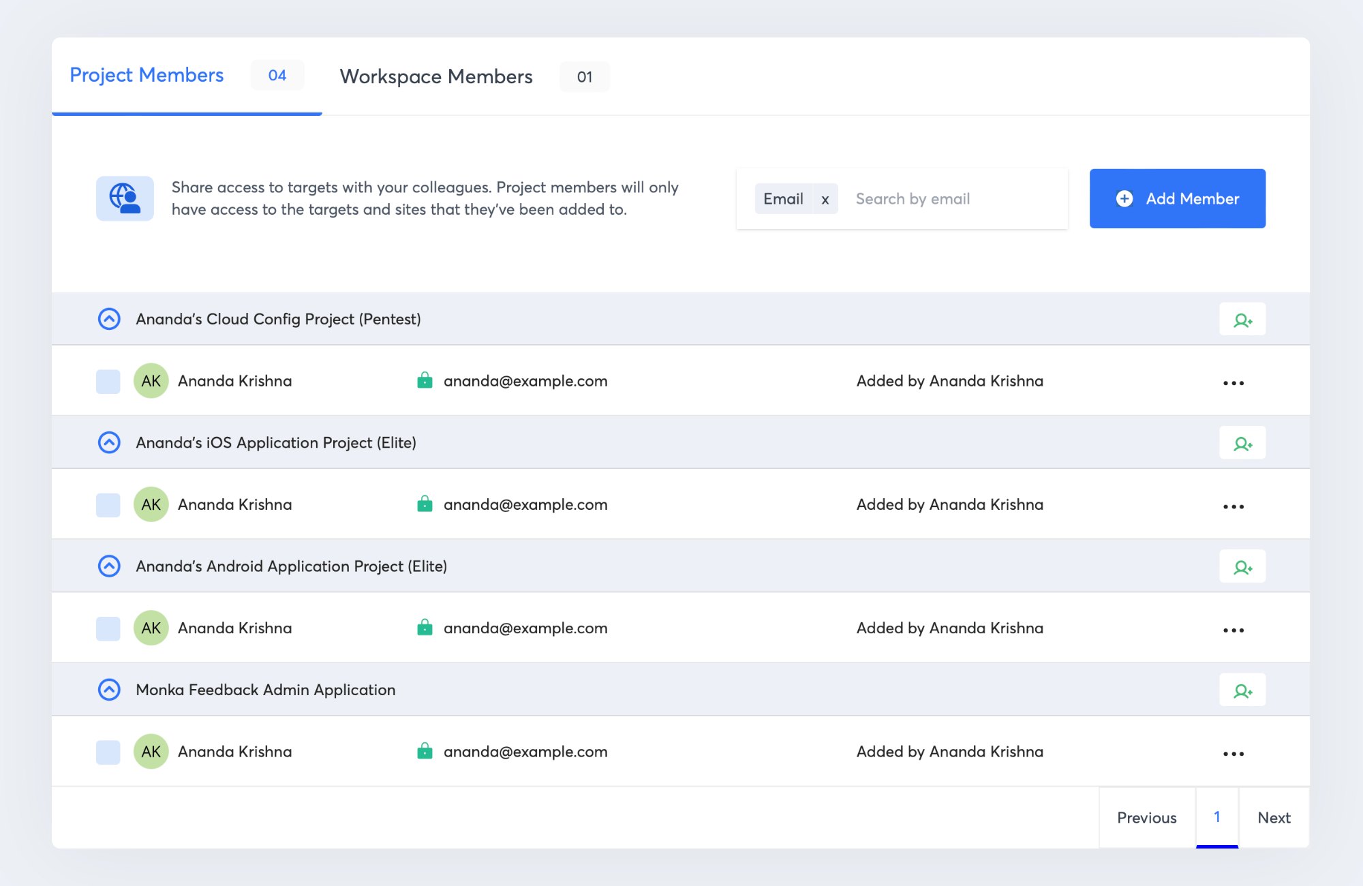Focus the Search by email field
Screen dimensions: 1363x886
click(x=954, y=199)
